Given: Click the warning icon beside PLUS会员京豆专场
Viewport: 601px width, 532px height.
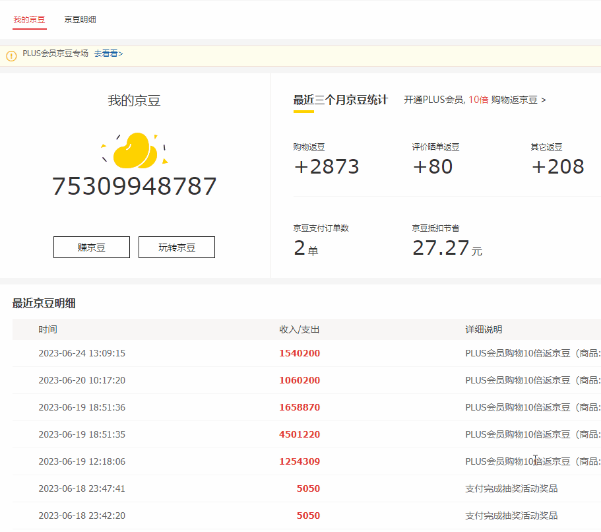Looking at the screenshot, I should 11,56.
